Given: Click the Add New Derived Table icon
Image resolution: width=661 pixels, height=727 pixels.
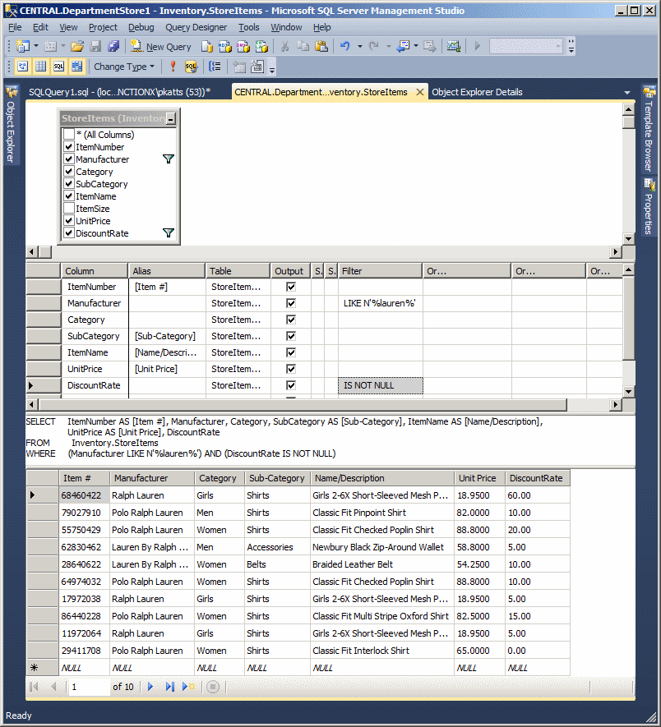Looking at the screenshot, I should (x=257, y=67).
